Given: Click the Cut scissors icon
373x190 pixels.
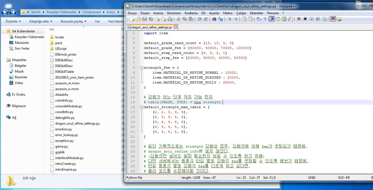Looking at the screenshot, I should [178, 19].
